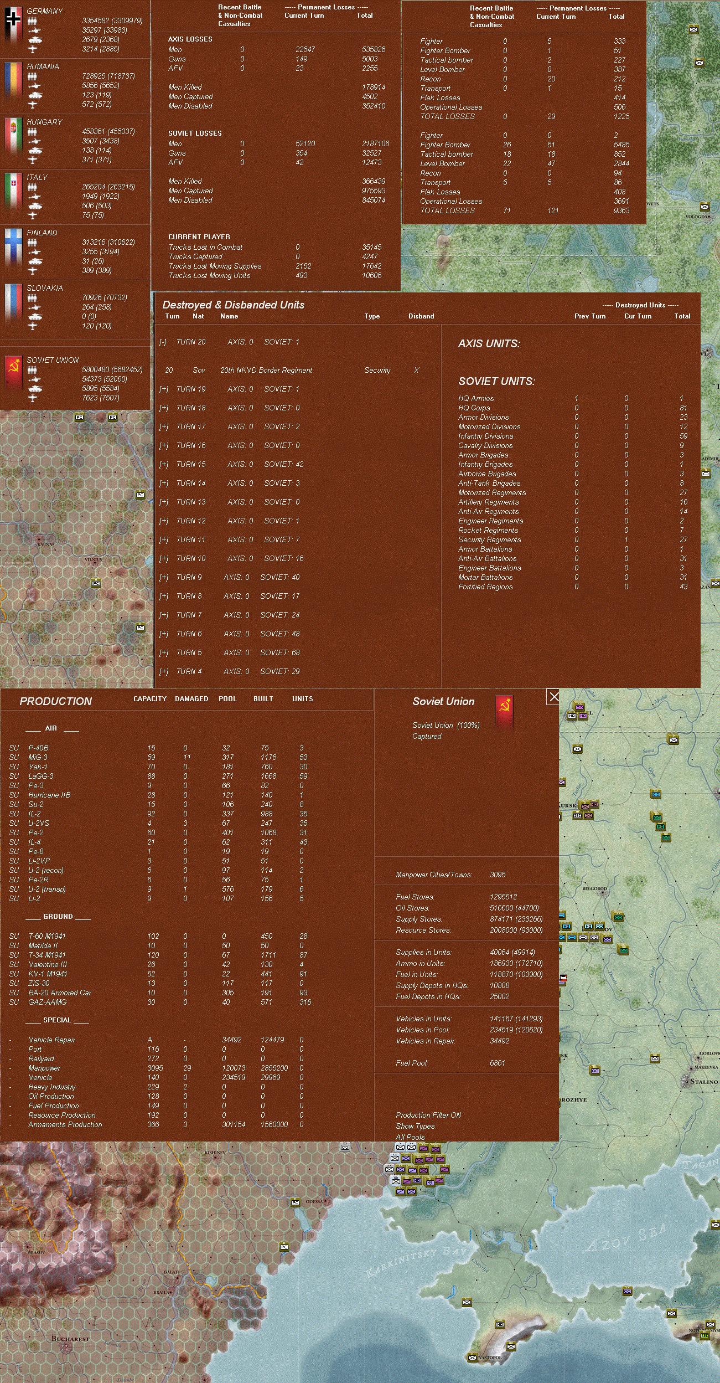Click Rumania's guns icon
The image size is (720, 1383).
(34, 86)
